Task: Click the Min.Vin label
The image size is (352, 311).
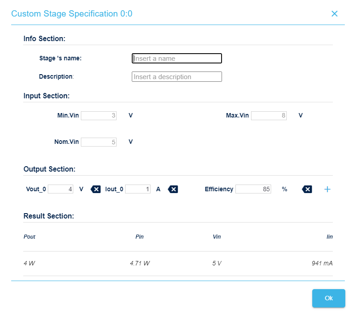Action: [x=68, y=115]
